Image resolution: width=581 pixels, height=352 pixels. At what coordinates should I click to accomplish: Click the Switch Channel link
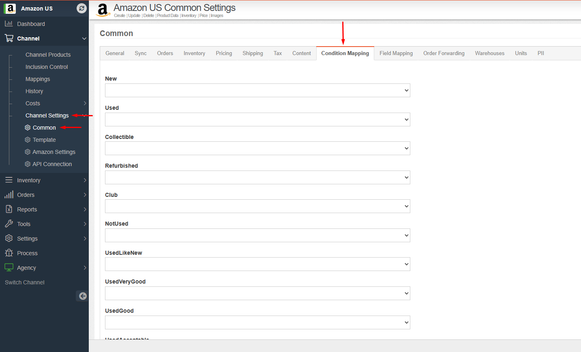coord(25,282)
